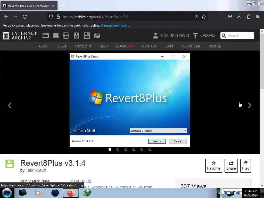264x198 pixels.
Task: Open the Video film strip icon
Action: pyautogui.click(x=66, y=36)
